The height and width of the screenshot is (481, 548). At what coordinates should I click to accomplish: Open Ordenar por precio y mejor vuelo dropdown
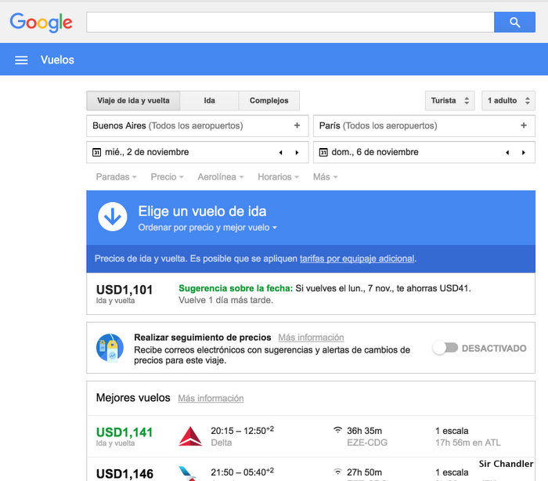(207, 228)
